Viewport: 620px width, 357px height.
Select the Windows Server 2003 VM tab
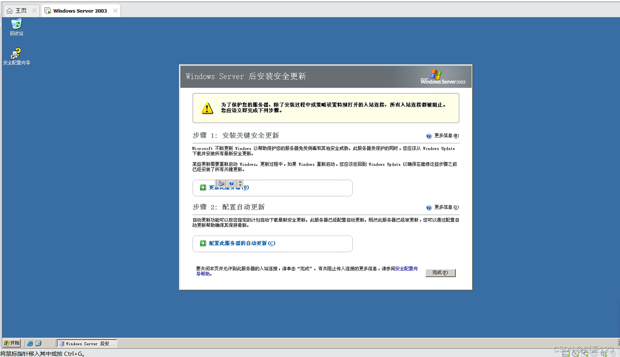tap(81, 11)
